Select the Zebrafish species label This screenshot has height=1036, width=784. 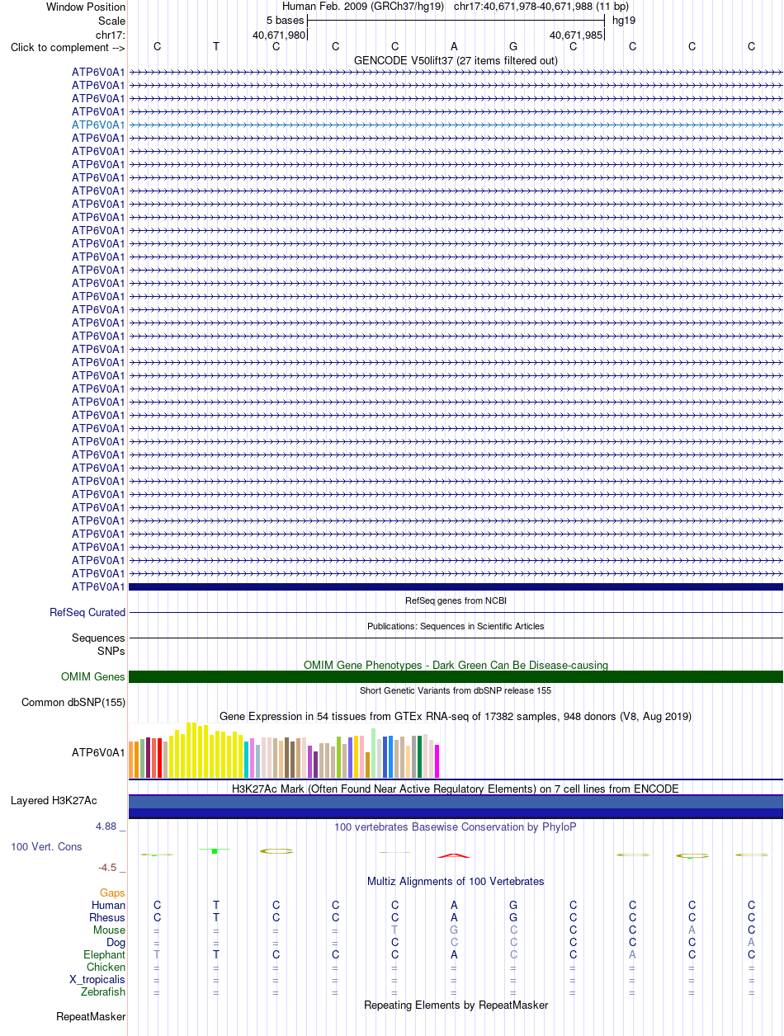point(103,992)
